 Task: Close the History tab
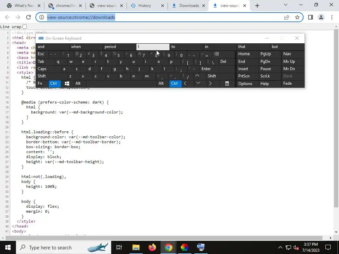pos(163,6)
